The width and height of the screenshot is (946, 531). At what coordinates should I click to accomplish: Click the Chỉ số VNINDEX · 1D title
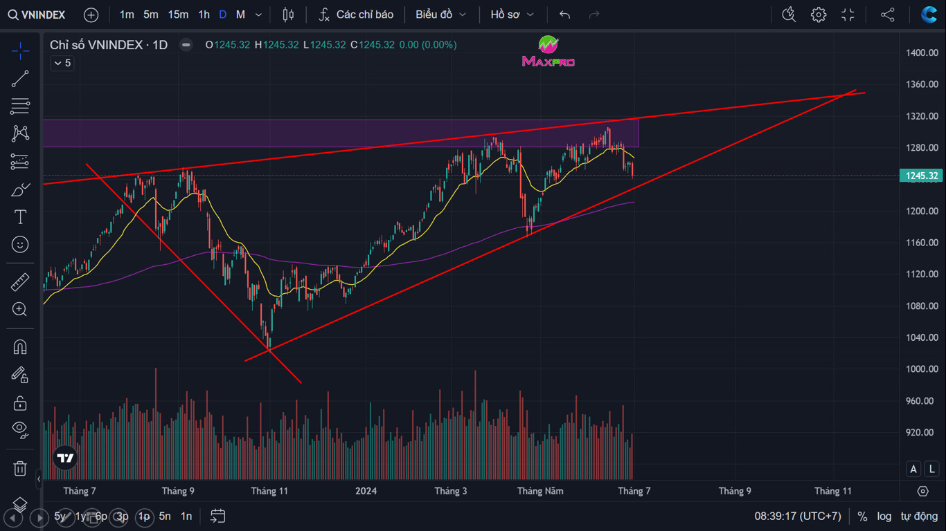109,45
